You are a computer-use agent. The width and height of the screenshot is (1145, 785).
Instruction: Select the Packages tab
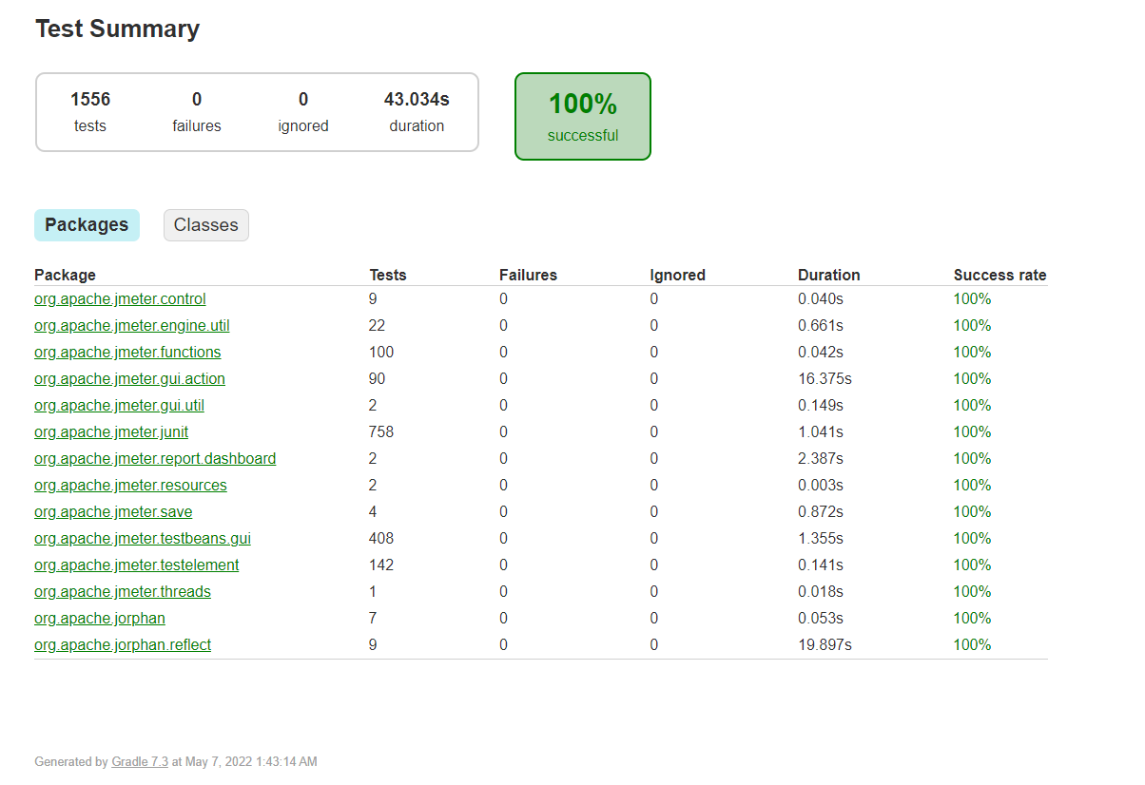coord(87,225)
